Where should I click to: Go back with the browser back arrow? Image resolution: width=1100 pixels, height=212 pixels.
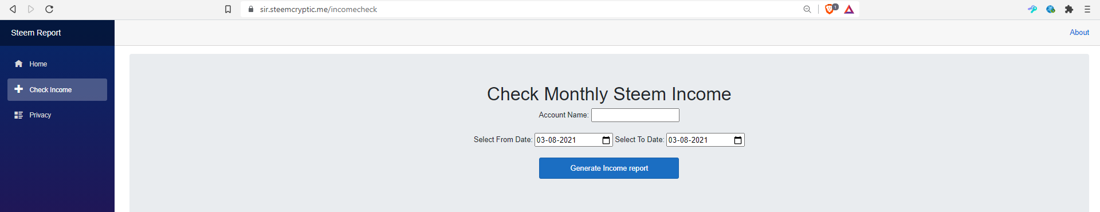coord(13,9)
